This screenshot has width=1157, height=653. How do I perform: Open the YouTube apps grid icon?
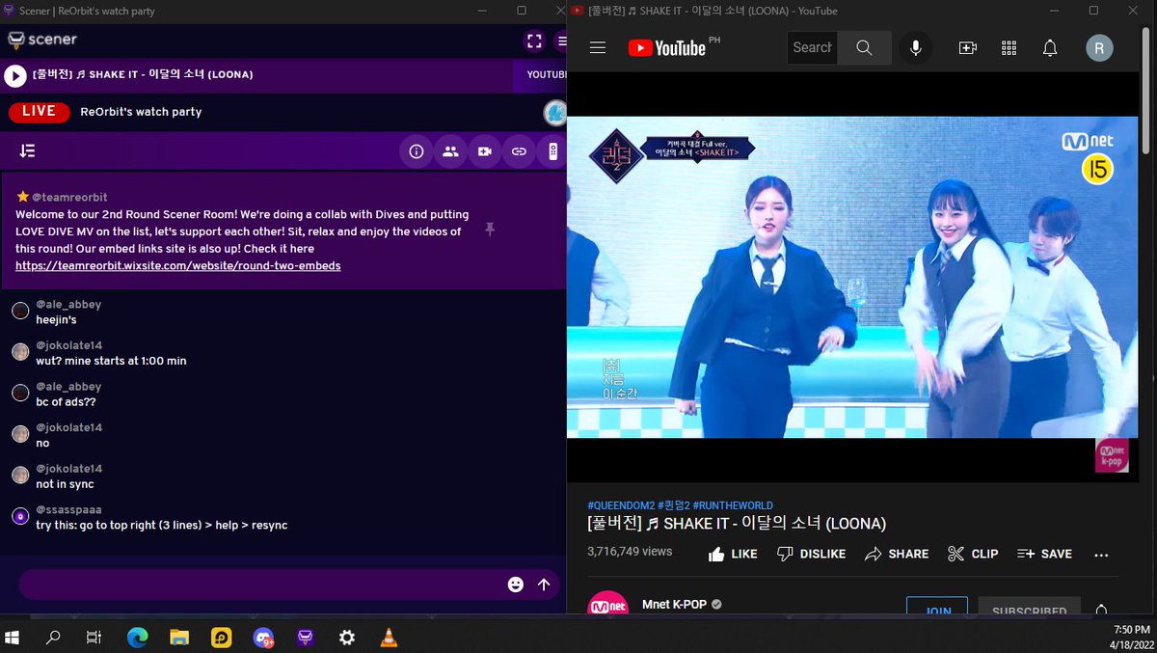[x=1009, y=47]
